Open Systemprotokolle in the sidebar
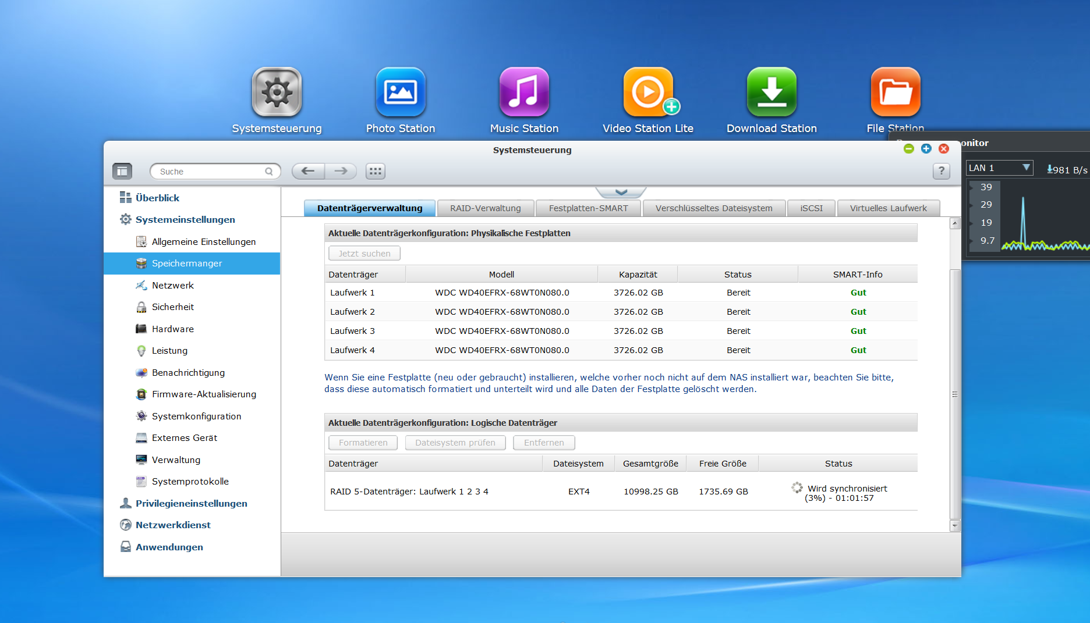Image resolution: width=1090 pixels, height=623 pixels. click(192, 482)
